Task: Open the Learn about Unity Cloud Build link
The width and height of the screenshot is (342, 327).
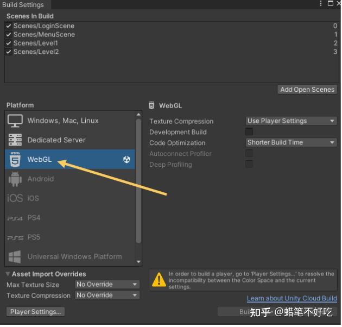Action: (293, 299)
